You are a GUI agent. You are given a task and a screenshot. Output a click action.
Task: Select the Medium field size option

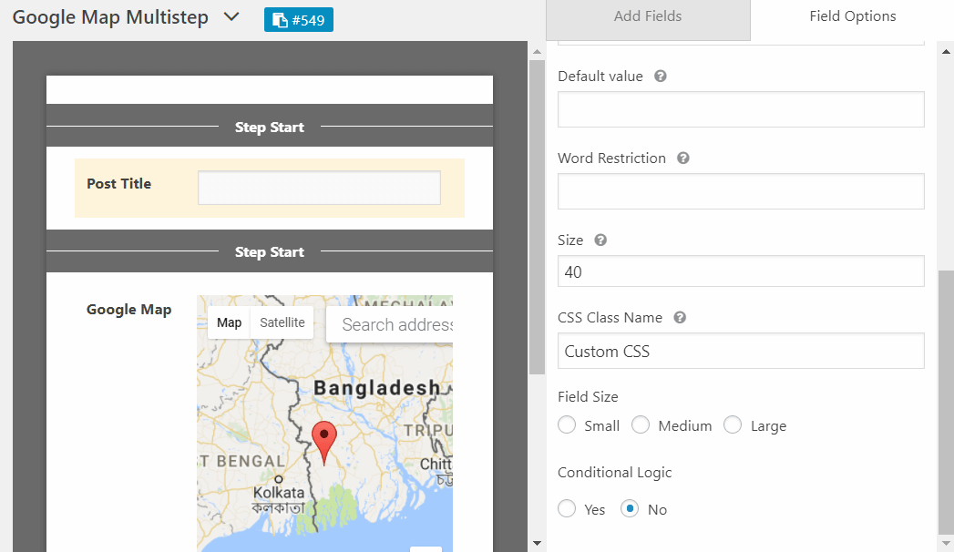click(641, 425)
